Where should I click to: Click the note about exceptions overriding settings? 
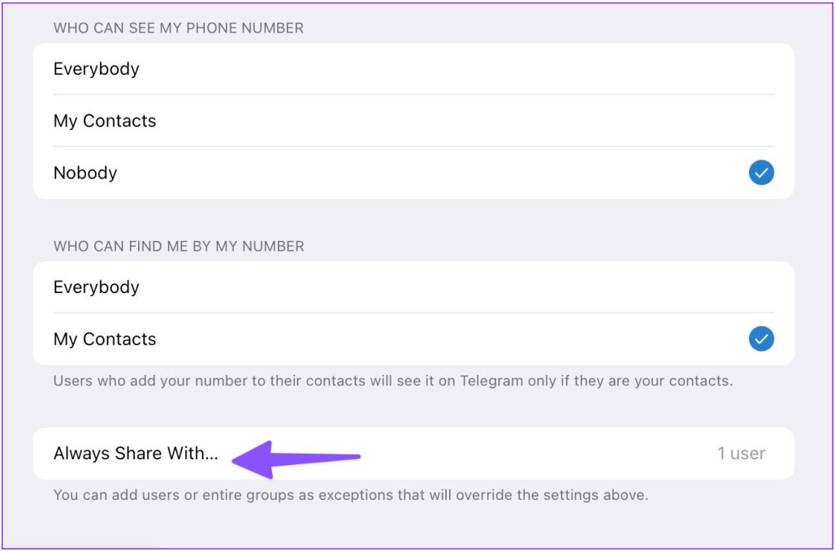click(351, 496)
